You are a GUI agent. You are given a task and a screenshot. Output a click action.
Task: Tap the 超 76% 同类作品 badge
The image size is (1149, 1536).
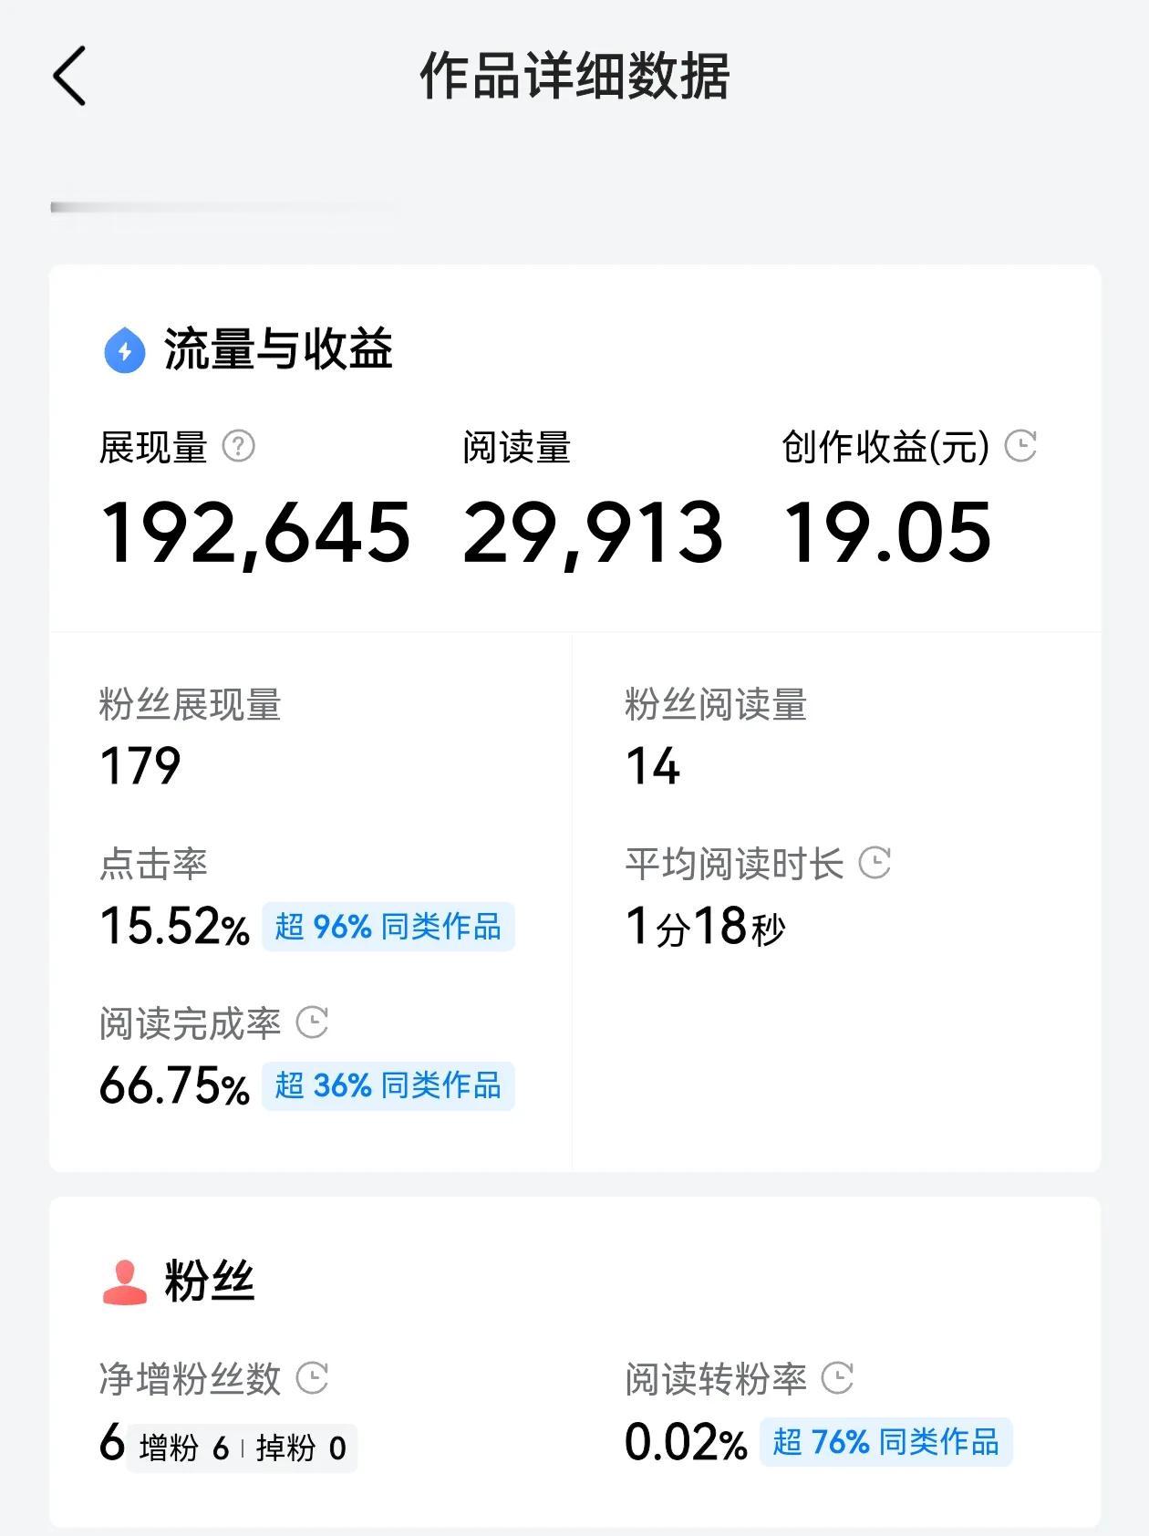(886, 1442)
